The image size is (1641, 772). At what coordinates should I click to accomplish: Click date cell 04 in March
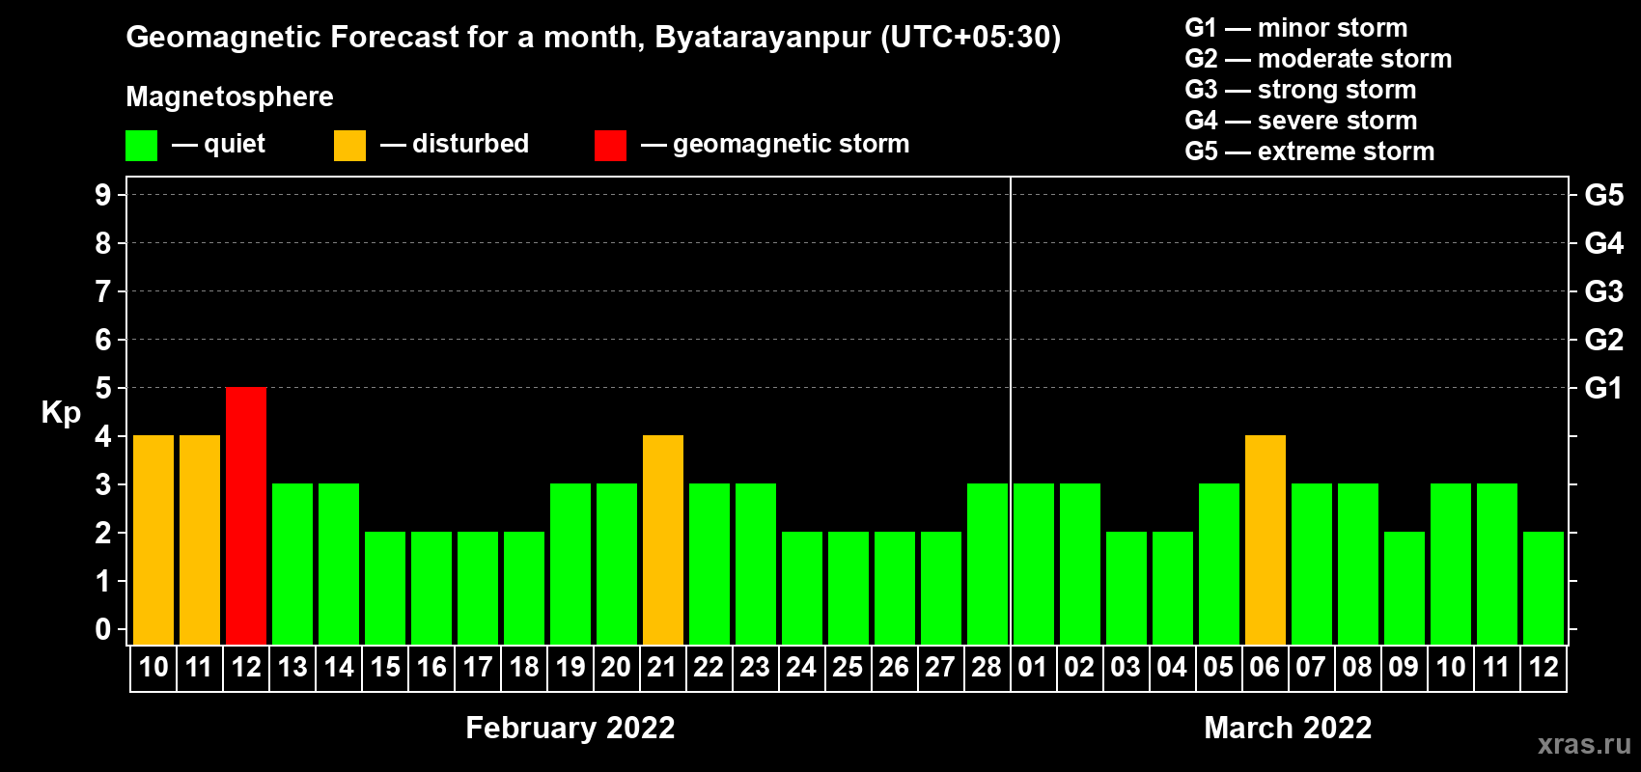(x=1173, y=668)
